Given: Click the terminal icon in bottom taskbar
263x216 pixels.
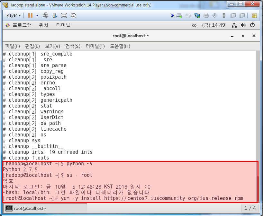Looking at the screenshot, I should click(9, 209).
